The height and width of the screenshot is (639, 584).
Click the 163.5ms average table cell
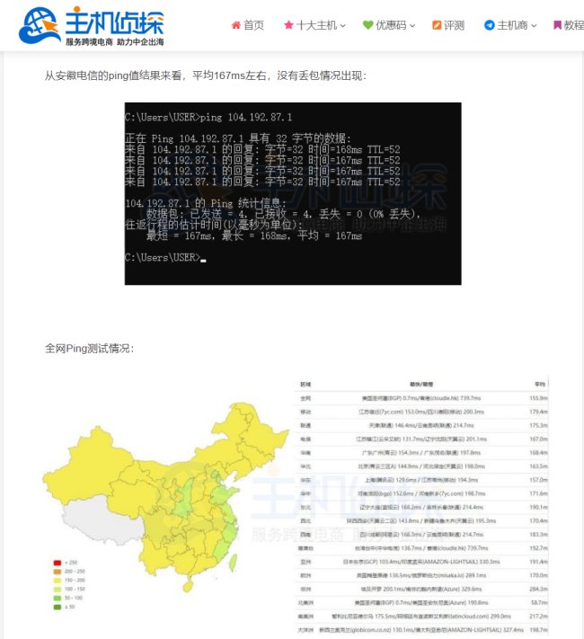[x=538, y=466]
